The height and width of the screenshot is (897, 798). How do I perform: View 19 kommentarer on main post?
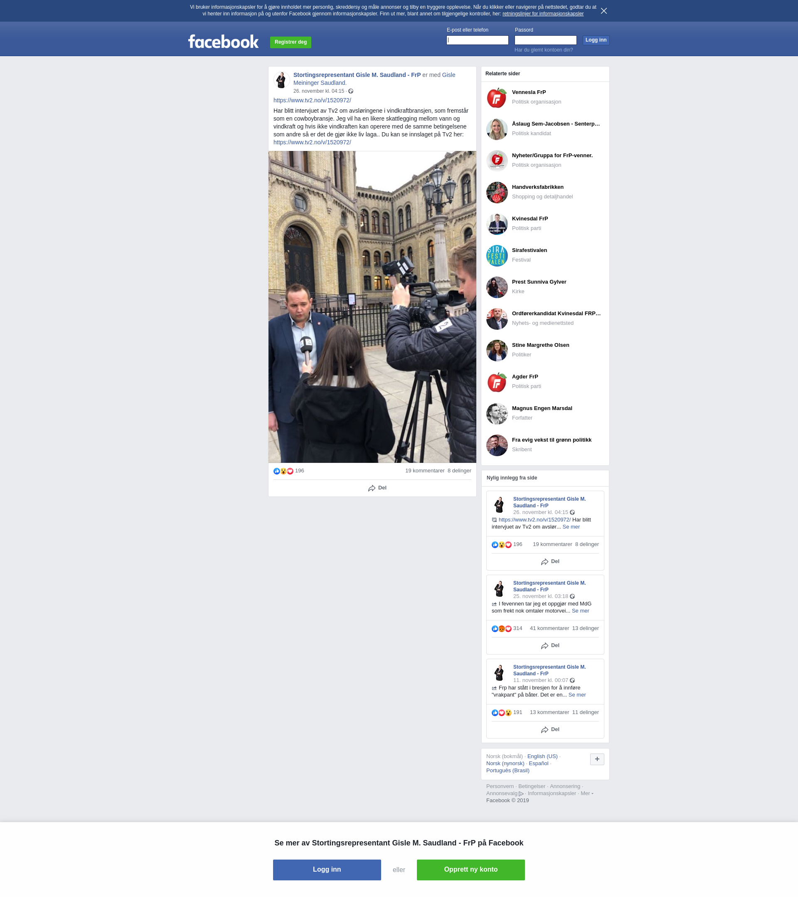[424, 470]
